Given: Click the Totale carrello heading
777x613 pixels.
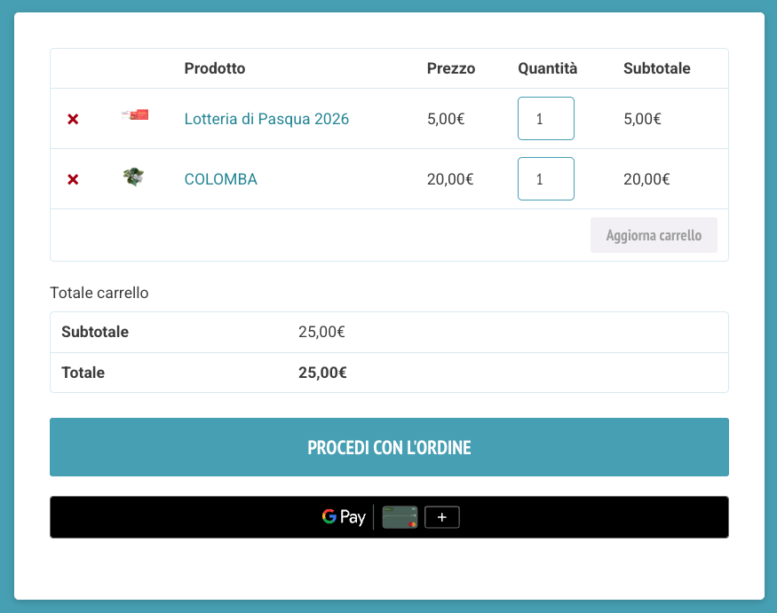Looking at the screenshot, I should coord(99,293).
